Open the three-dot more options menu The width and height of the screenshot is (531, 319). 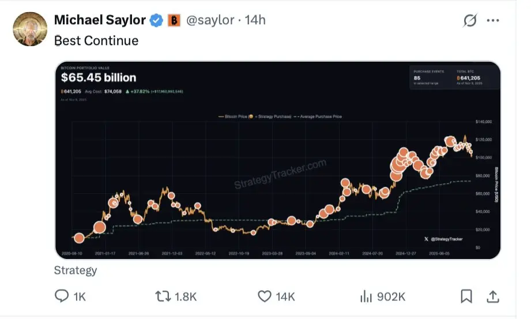492,21
